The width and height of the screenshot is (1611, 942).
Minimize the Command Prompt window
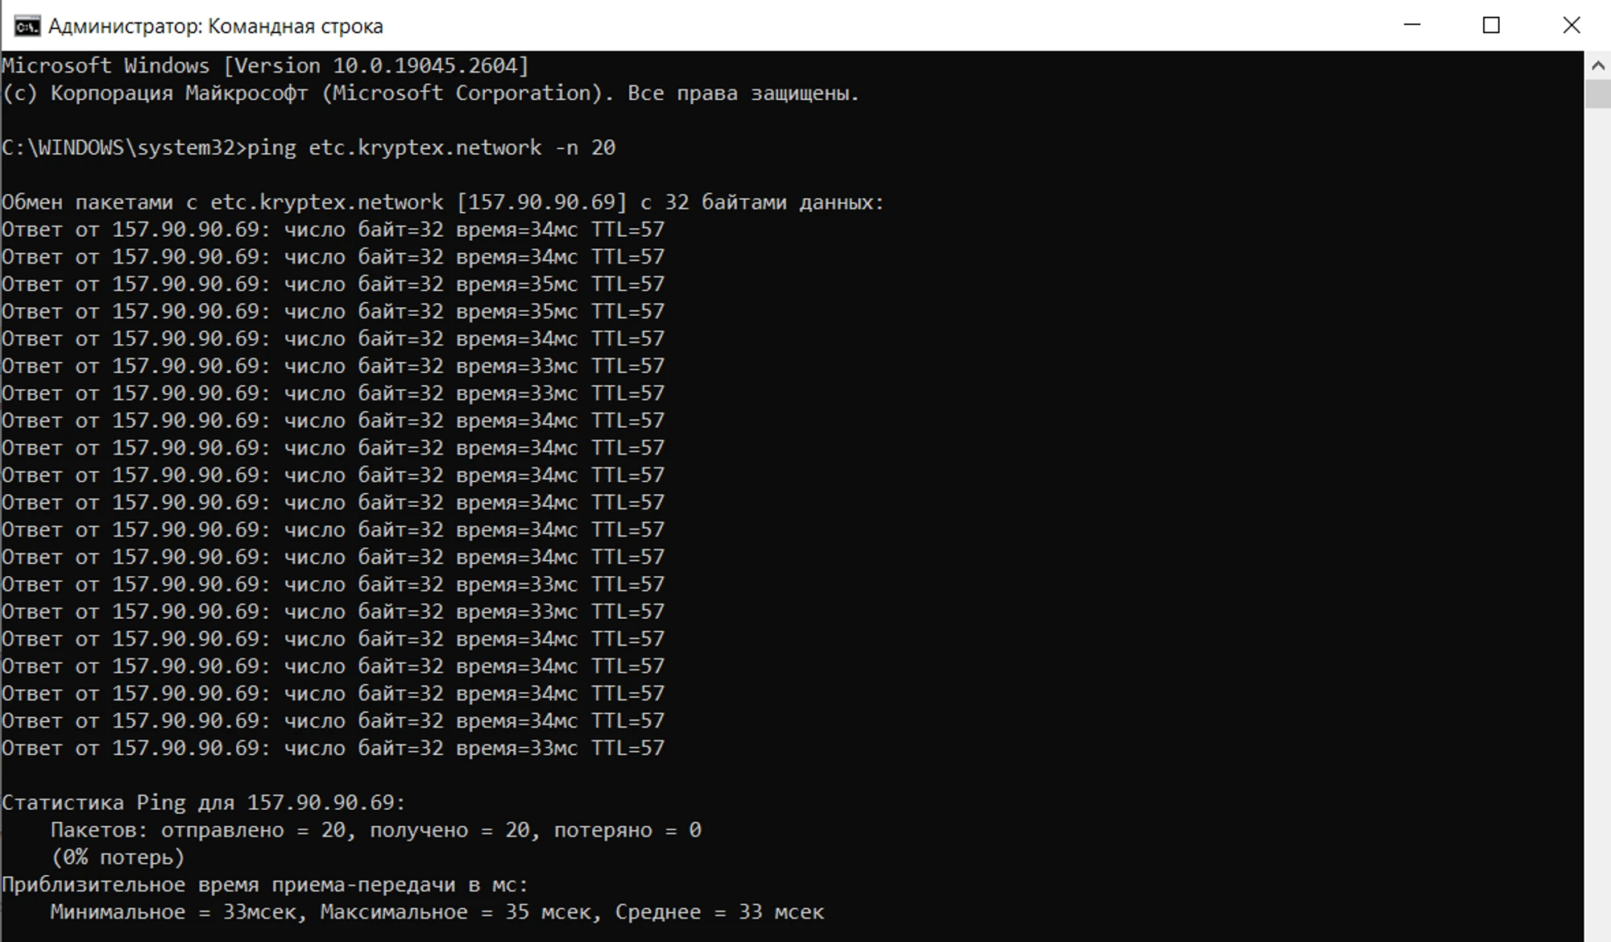click(x=1412, y=25)
